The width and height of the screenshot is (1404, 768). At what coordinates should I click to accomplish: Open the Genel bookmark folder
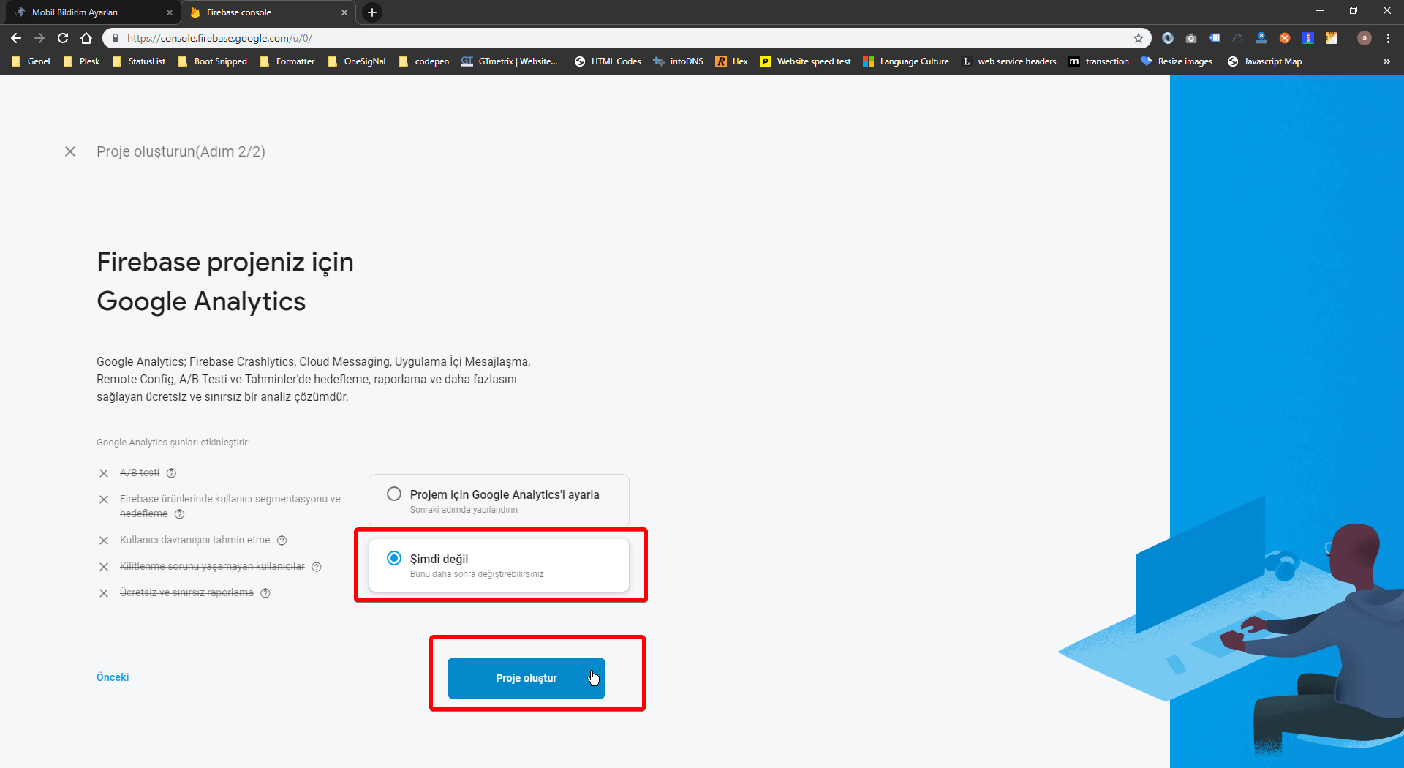click(31, 61)
